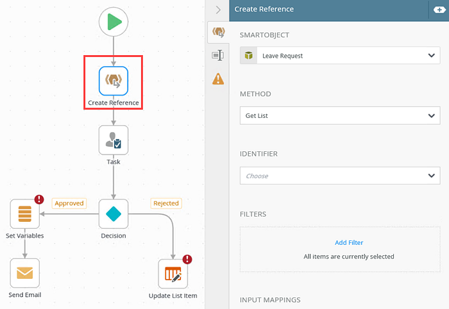449x309 pixels.
Task: Click the Rejected line label
Action: coord(166,203)
